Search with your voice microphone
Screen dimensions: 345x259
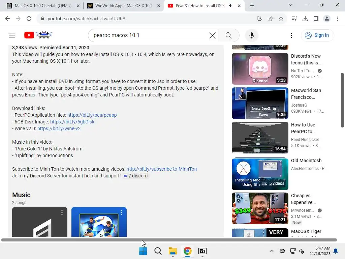click(251, 35)
